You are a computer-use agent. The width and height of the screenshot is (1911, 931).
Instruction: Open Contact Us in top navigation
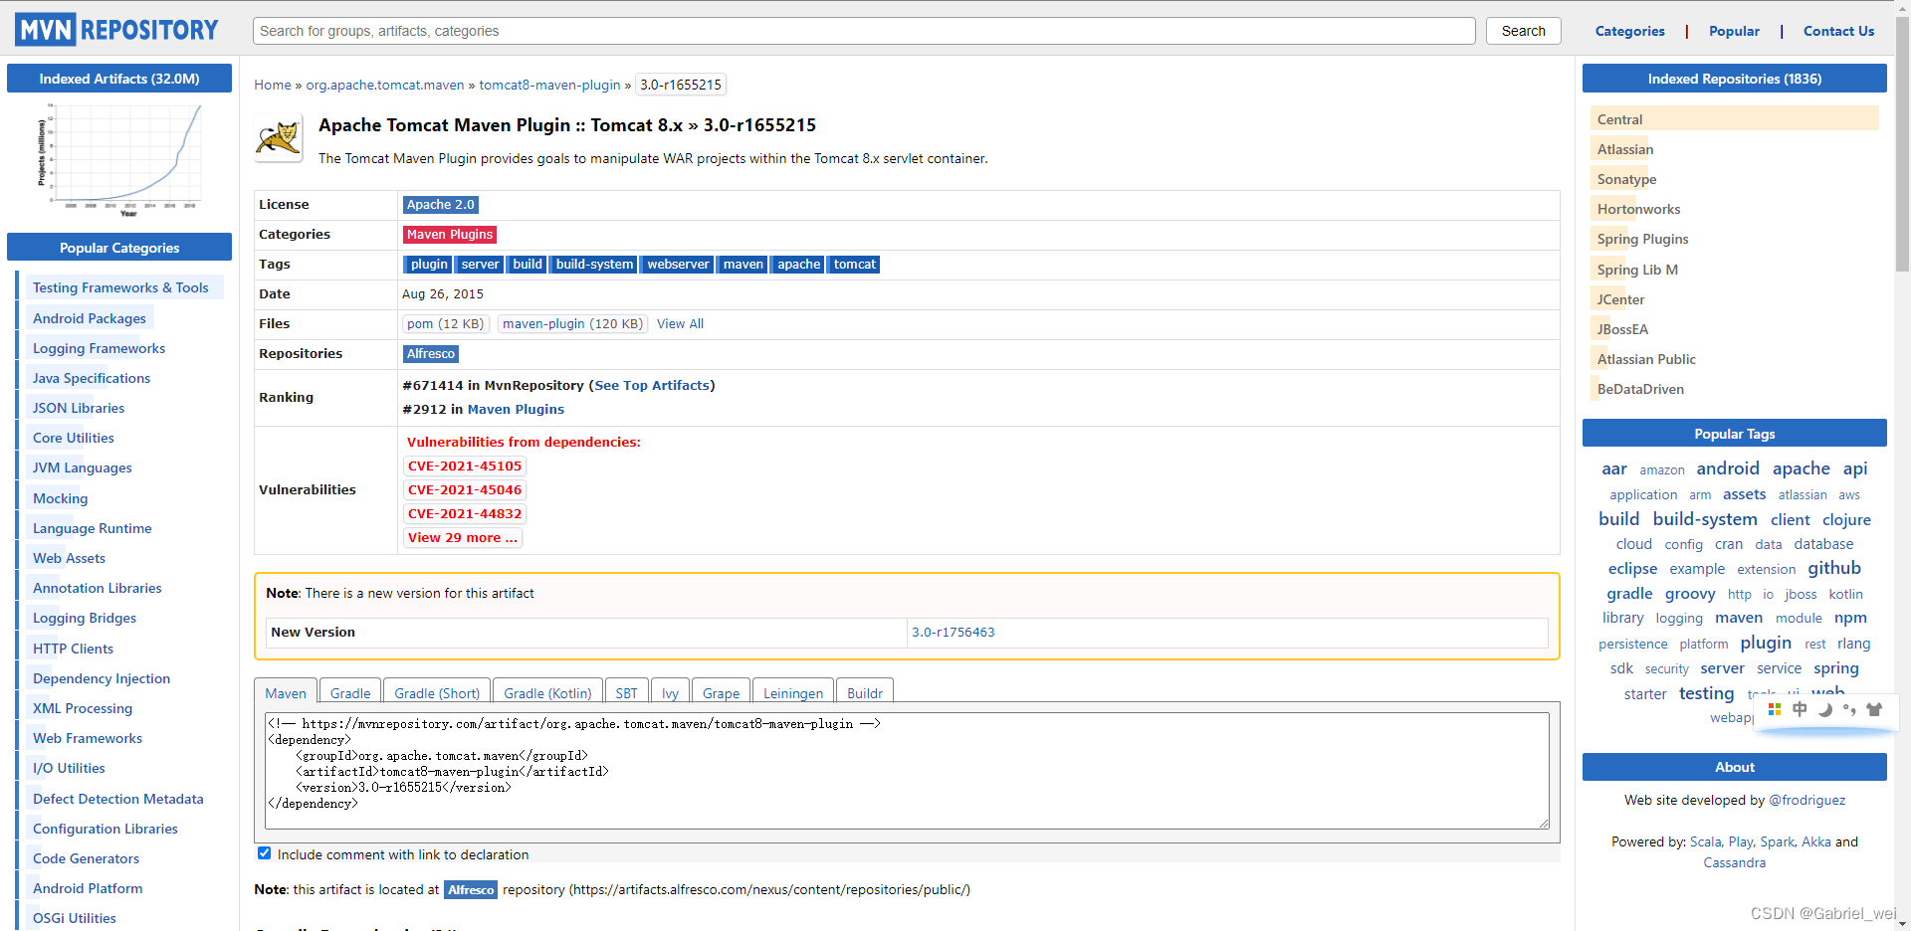pos(1838,31)
